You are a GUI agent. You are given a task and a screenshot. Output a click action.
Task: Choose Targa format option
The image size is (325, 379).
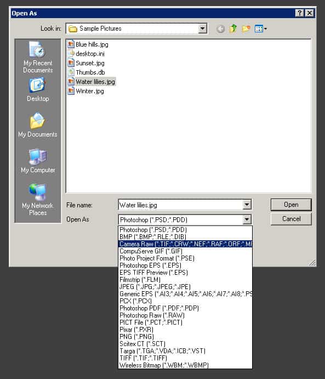tap(185, 350)
